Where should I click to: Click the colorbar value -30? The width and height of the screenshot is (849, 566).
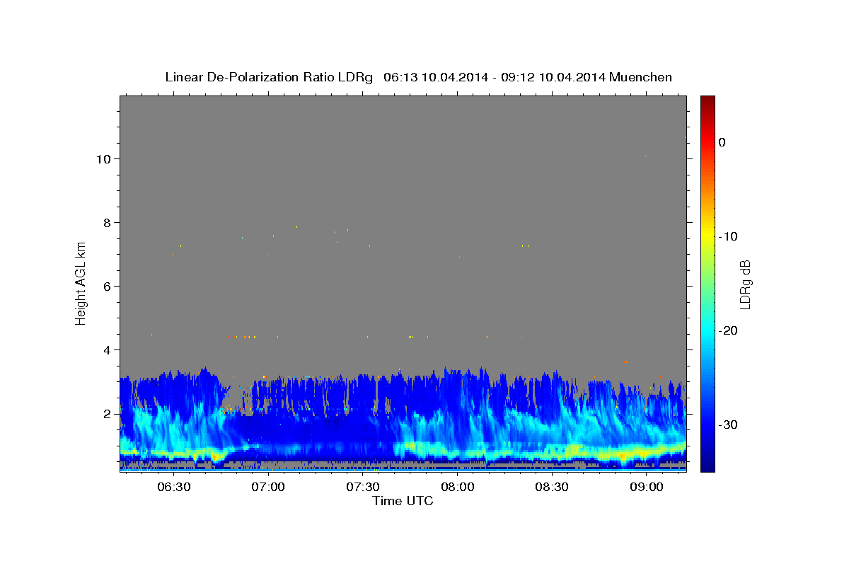(x=729, y=424)
